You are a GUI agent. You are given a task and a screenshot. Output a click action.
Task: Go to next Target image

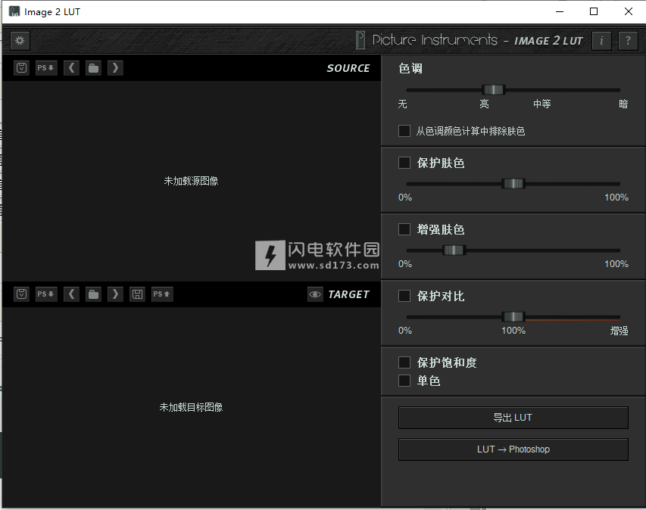pos(115,294)
